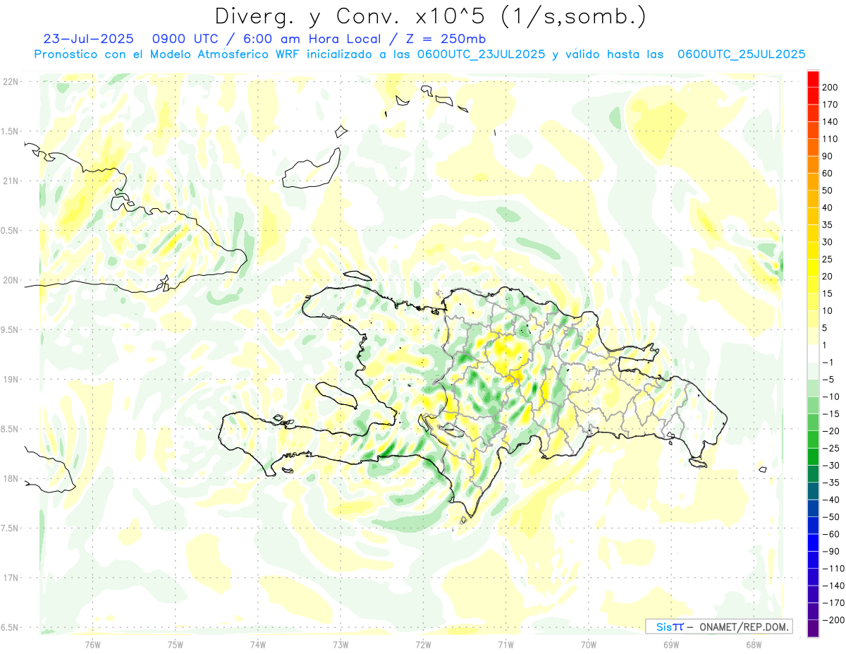This screenshot has height=654, width=846.
Task: Click the '-15' color bar label
Action: tap(830, 414)
